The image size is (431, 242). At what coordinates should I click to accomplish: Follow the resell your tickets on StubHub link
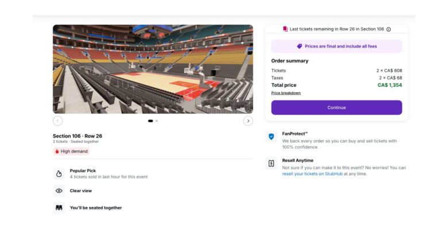[312, 174]
